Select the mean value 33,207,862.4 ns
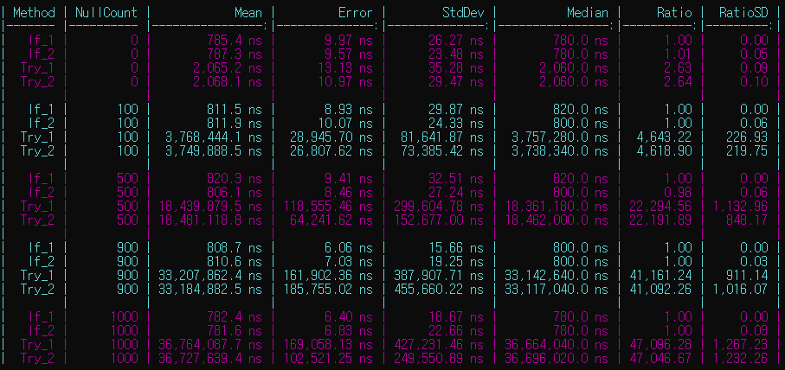Screen dimensions: 785x370 pyautogui.click(x=210, y=275)
